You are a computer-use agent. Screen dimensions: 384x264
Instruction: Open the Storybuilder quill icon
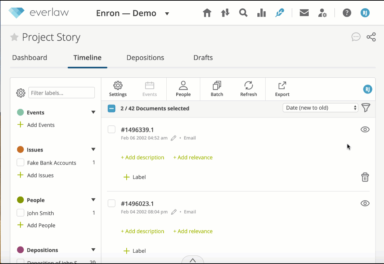pos(279,13)
